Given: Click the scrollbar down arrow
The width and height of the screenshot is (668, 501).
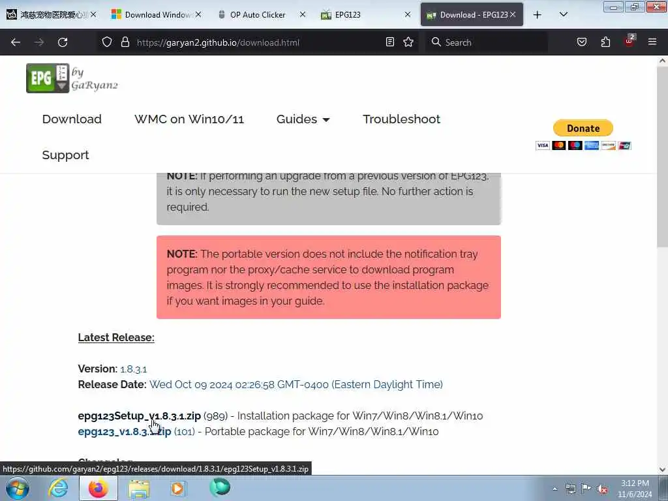Looking at the screenshot, I should coord(662,470).
